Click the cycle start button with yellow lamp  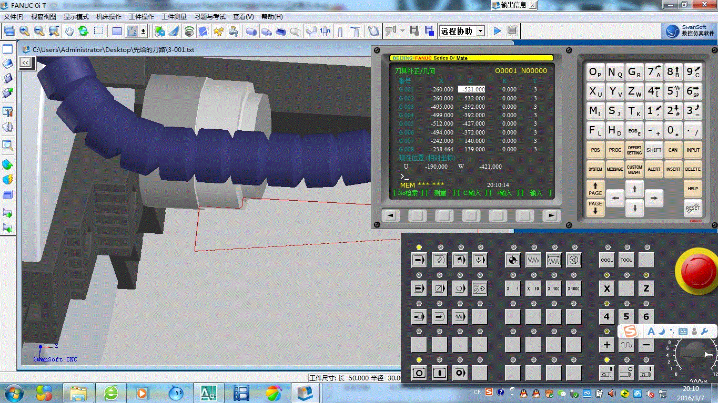coord(419,373)
